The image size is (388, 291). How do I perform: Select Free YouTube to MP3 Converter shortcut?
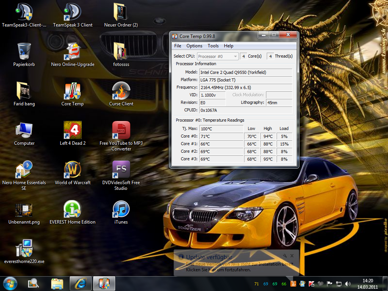coord(121,136)
